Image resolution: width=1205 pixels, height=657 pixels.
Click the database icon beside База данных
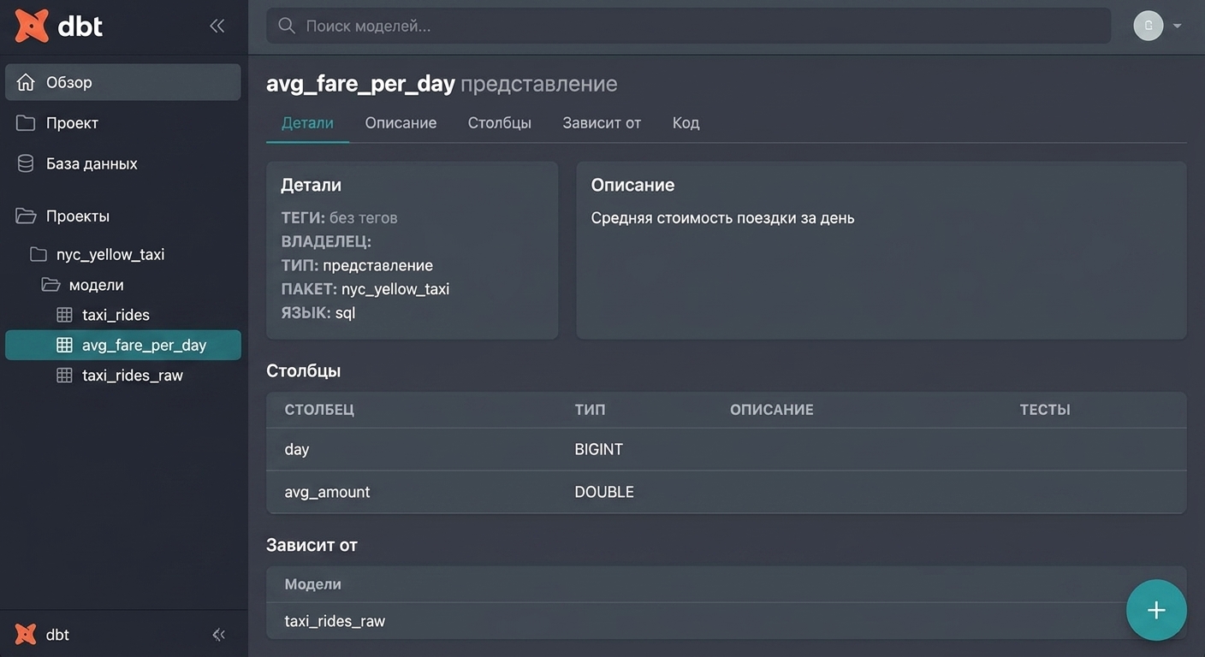pyautogui.click(x=26, y=163)
